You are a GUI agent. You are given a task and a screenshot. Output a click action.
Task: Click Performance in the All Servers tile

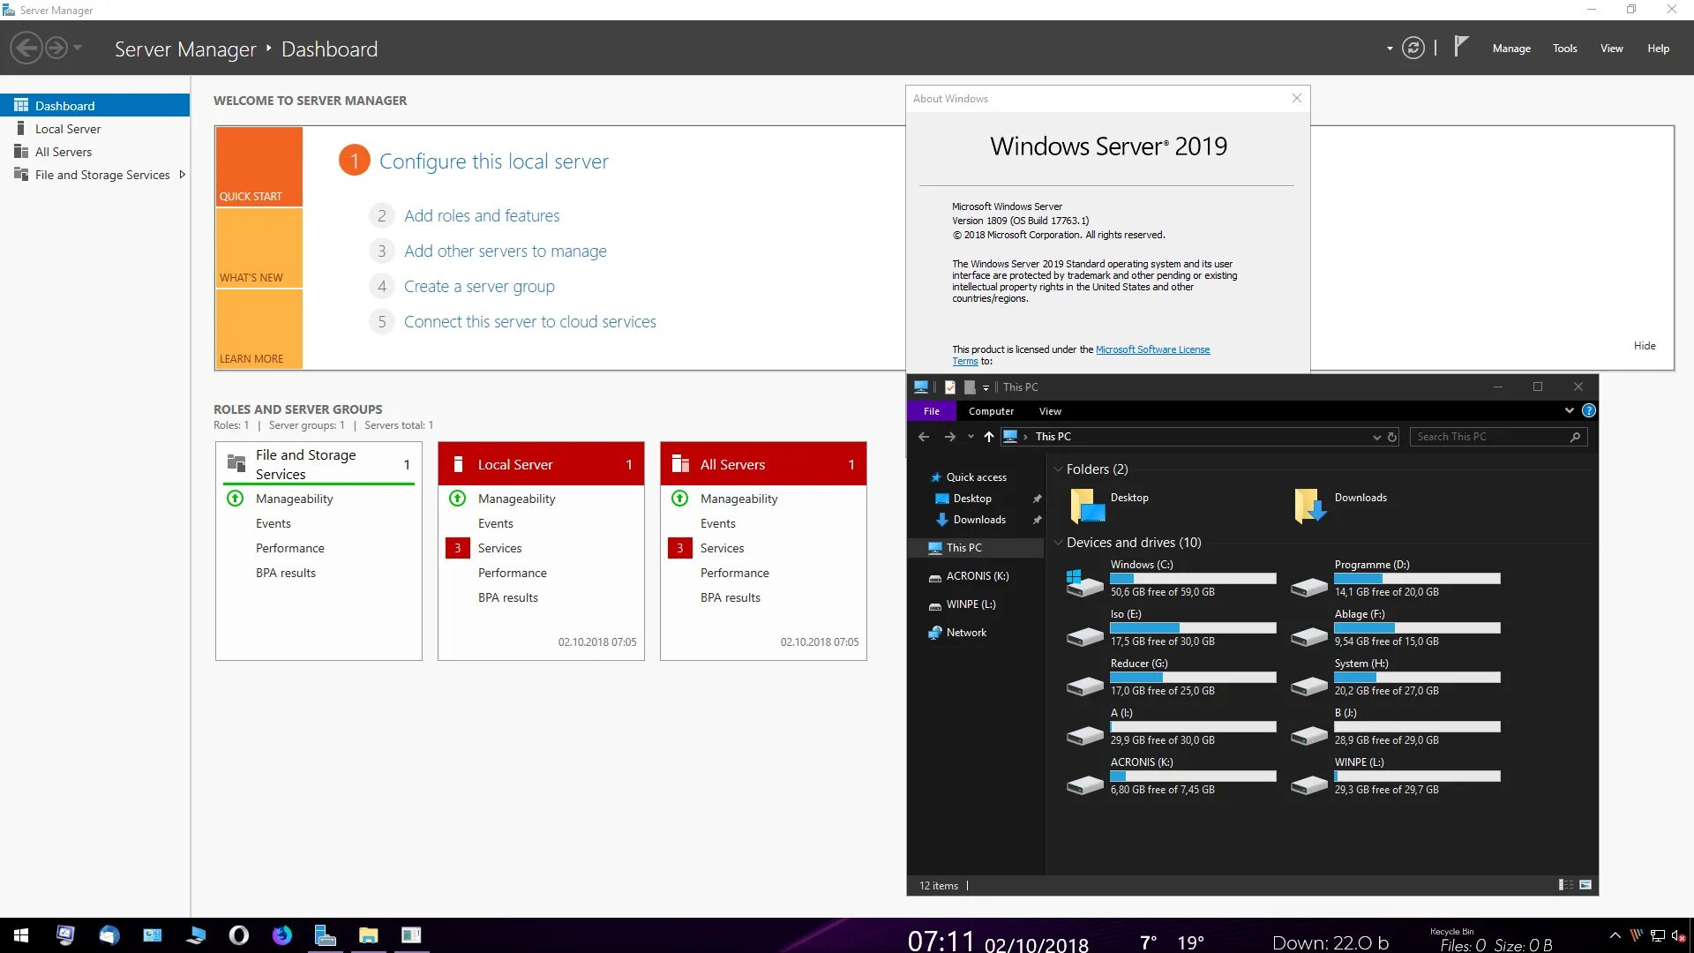point(735,573)
